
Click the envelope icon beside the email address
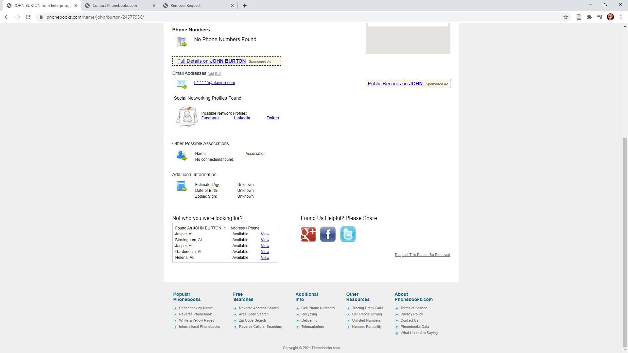pos(182,84)
